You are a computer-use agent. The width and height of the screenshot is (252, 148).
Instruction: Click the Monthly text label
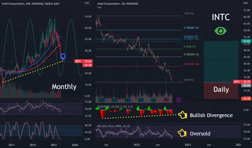click(x=64, y=87)
